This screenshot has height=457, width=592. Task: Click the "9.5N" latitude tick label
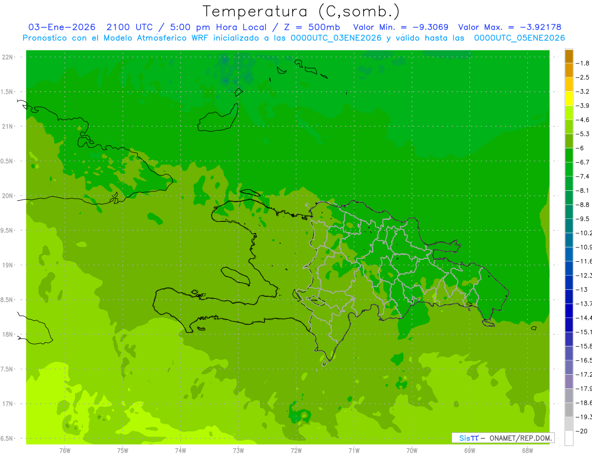[x=7, y=230]
